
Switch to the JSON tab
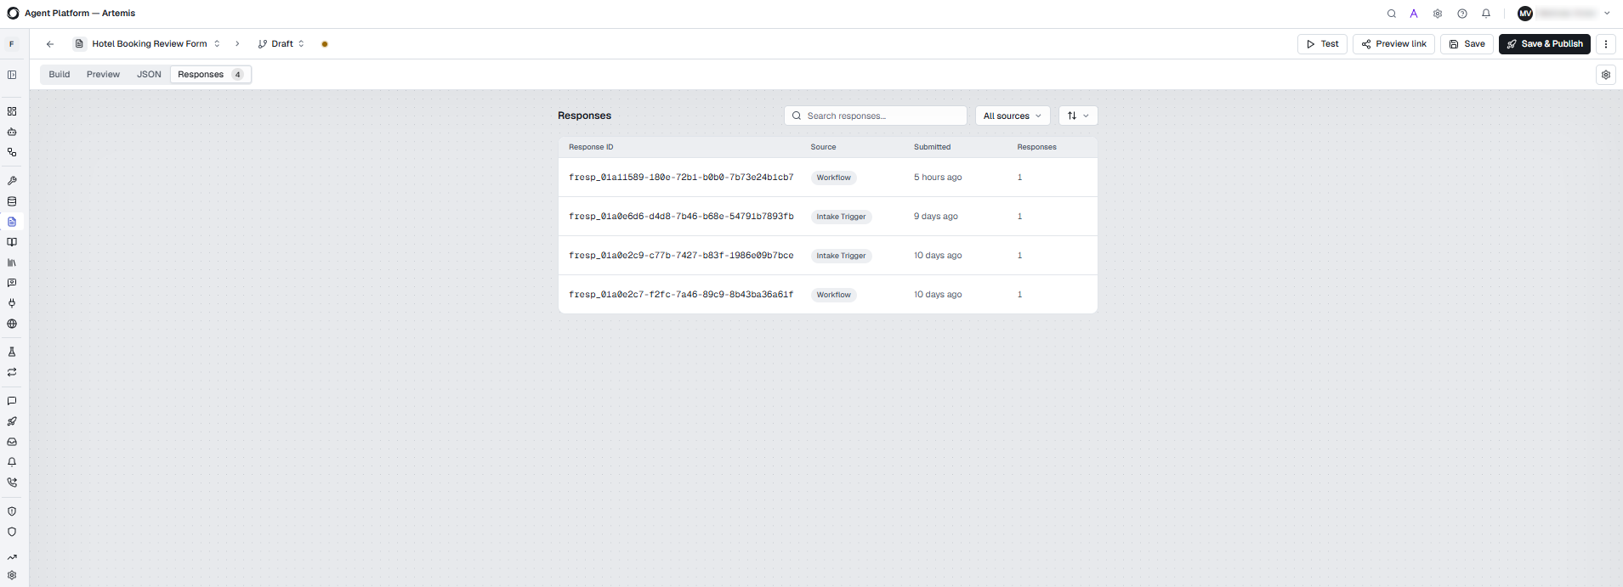(149, 75)
